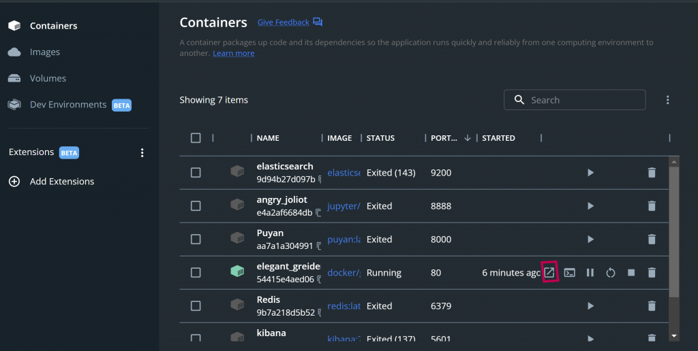Click the Exited (143) status of elasticsearch
Screen dimensions: 698x351
pyautogui.click(x=391, y=173)
